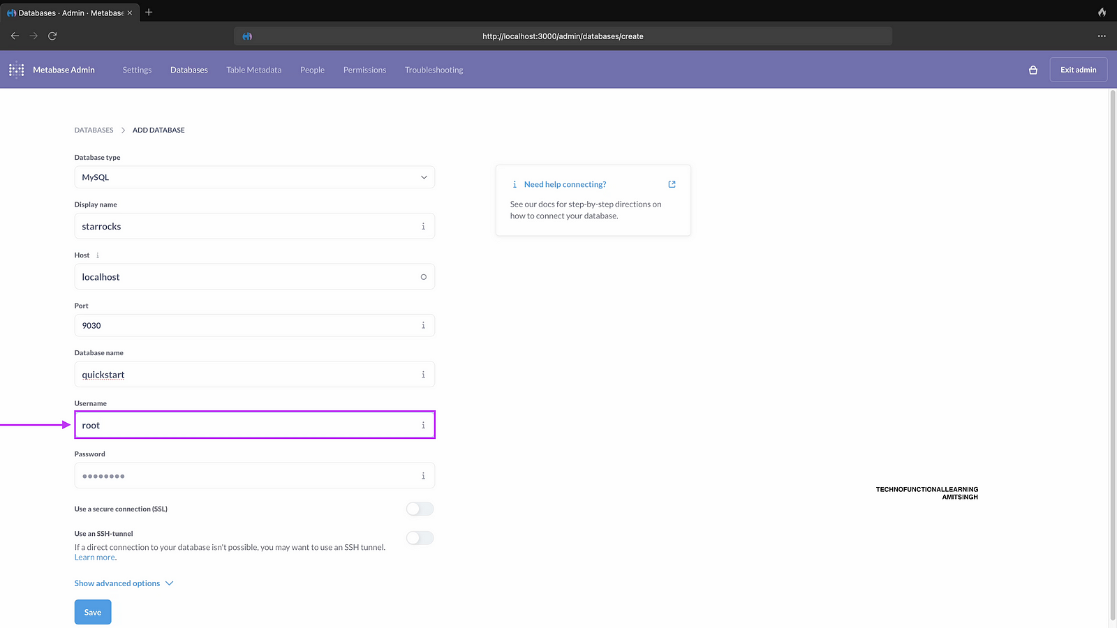
Task: Open the store bag icon
Action: 1033,70
